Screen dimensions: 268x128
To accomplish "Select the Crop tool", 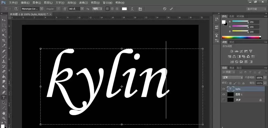I will pos(4,41).
